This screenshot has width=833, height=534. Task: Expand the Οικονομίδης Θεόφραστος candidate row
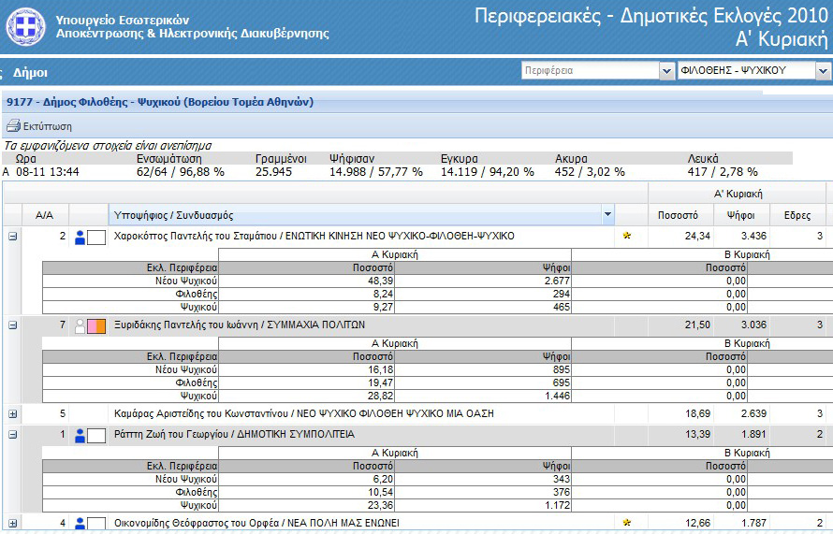(13, 524)
